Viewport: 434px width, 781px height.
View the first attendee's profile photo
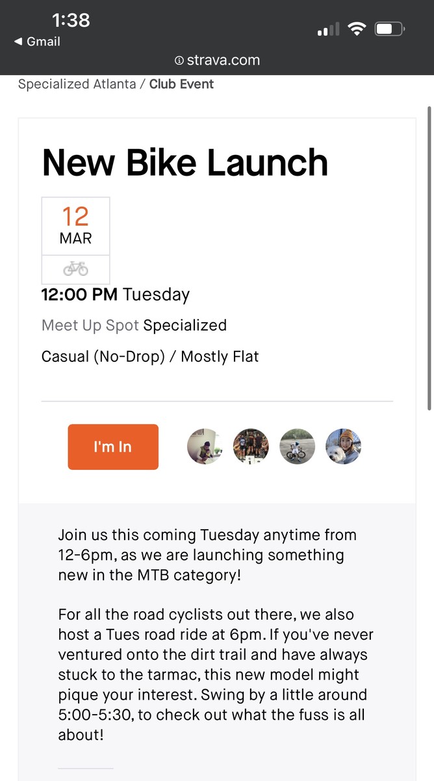[x=205, y=446]
